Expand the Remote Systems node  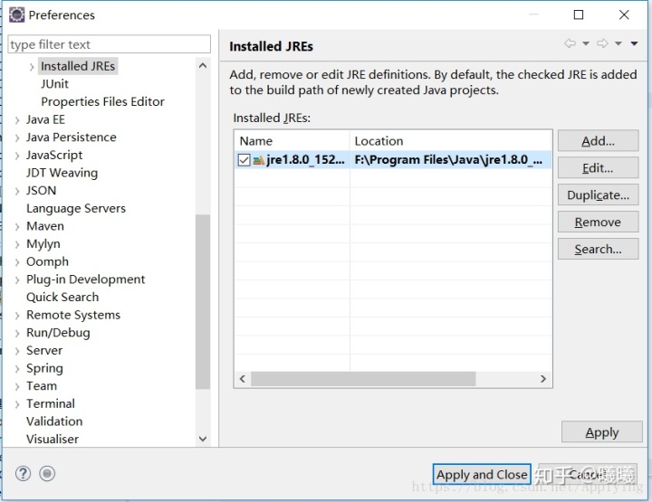coord(17,316)
